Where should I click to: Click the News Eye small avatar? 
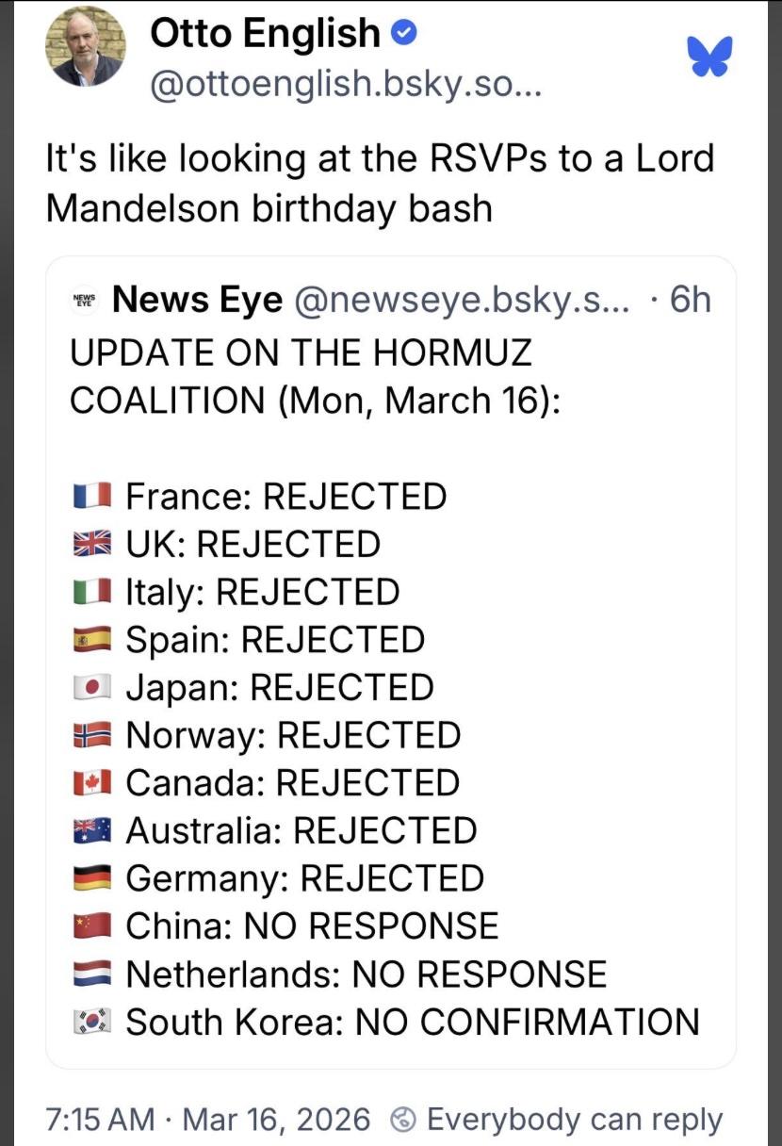coord(85,302)
